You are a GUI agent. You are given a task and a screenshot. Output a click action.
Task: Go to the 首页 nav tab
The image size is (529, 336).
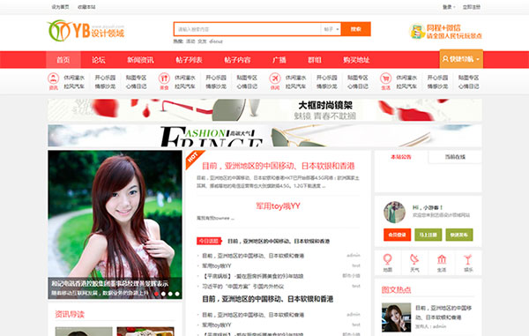pos(63,60)
